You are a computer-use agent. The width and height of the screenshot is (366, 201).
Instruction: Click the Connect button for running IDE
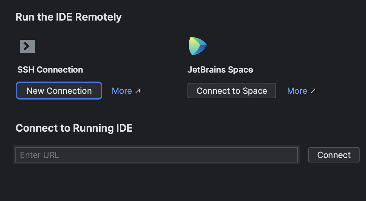point(334,155)
